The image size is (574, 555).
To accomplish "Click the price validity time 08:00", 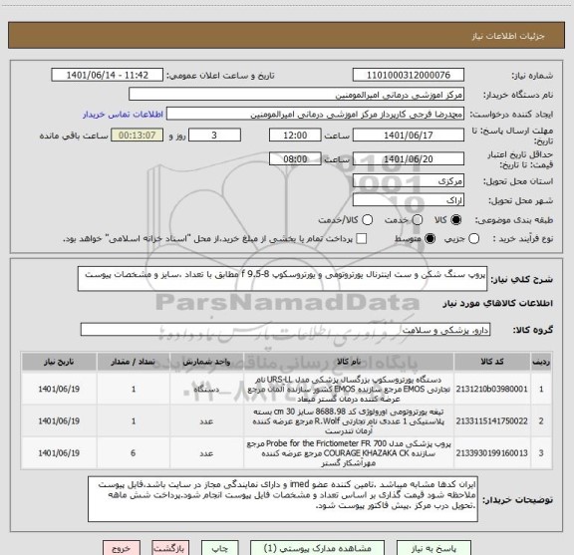I will point(295,158).
